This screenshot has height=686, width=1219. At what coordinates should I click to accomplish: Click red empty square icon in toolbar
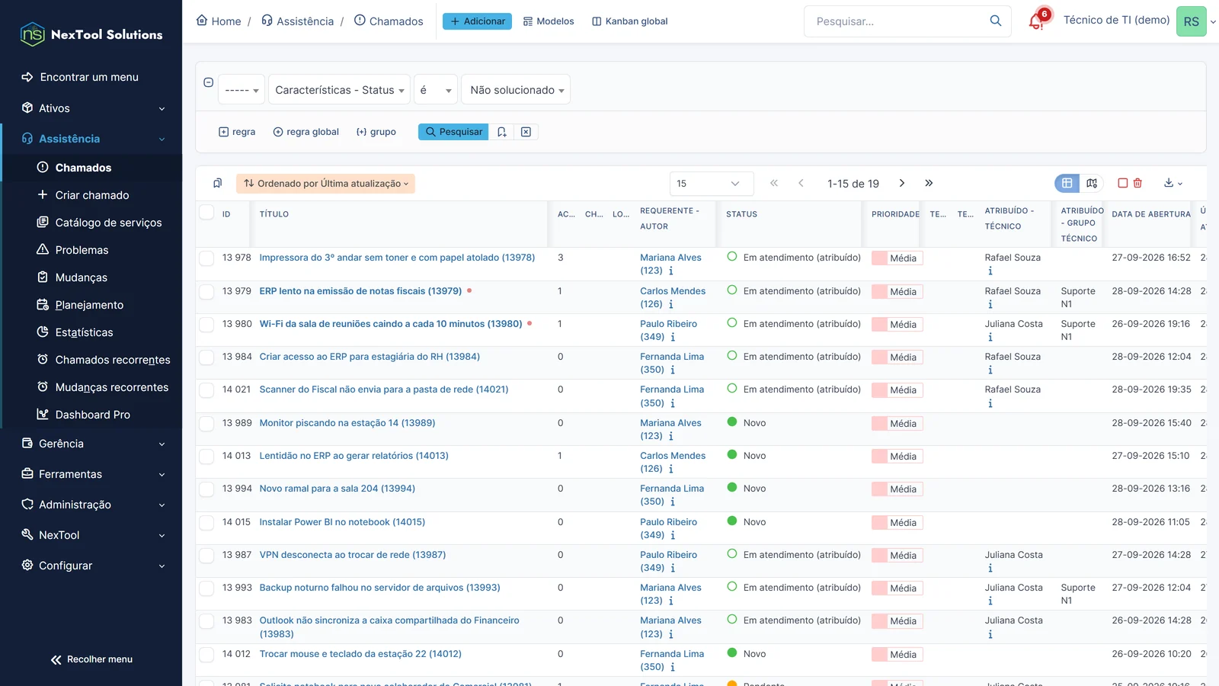click(x=1122, y=183)
